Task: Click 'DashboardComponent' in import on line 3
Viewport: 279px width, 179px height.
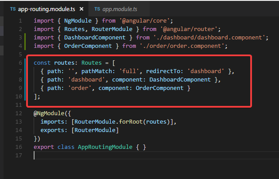Action: click(x=95, y=38)
